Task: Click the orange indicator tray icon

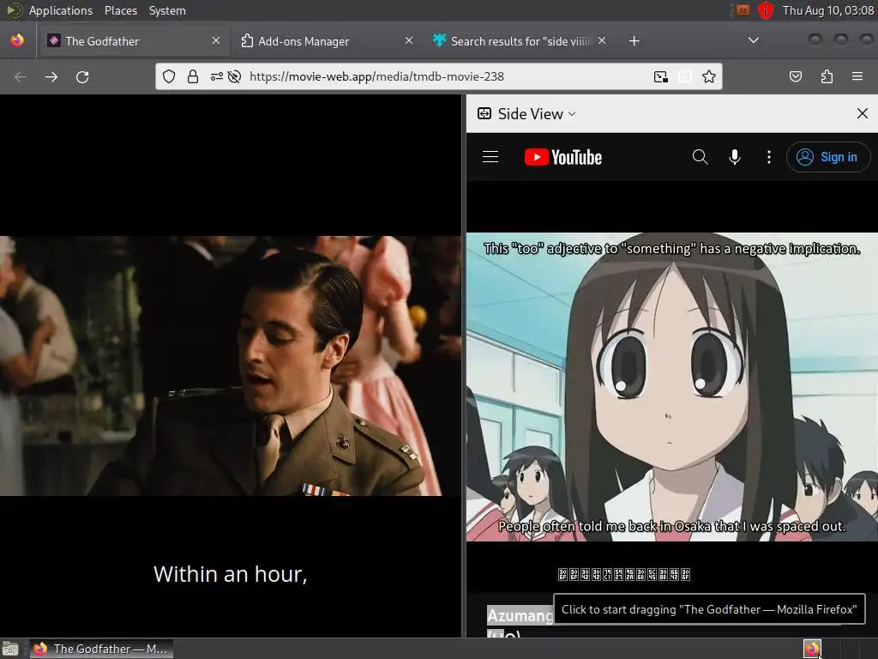Action: (x=743, y=10)
